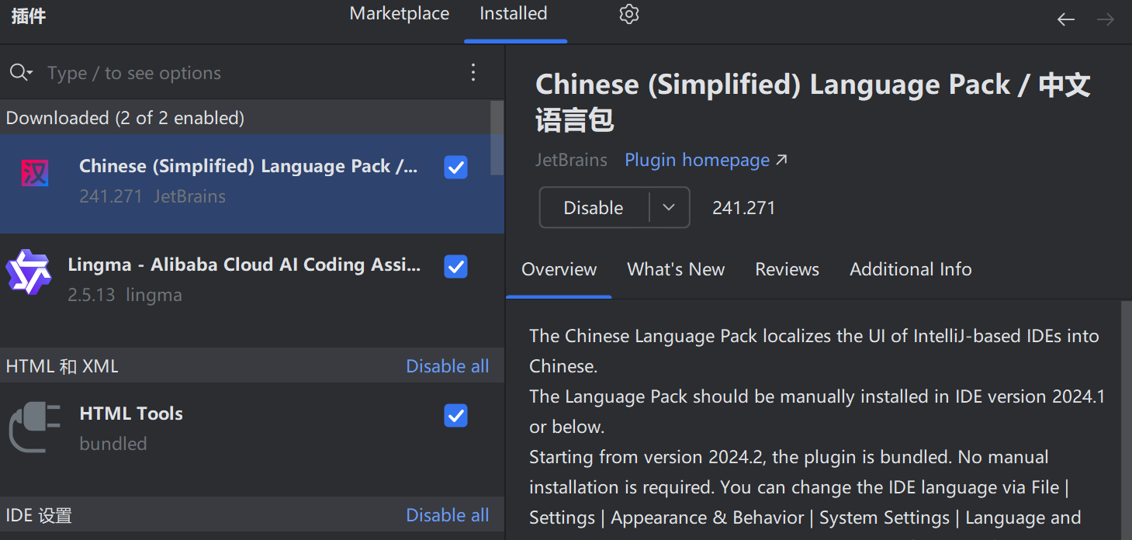Uncheck the Chinese Language Pack checkbox
The height and width of the screenshot is (540, 1132).
coord(455,168)
